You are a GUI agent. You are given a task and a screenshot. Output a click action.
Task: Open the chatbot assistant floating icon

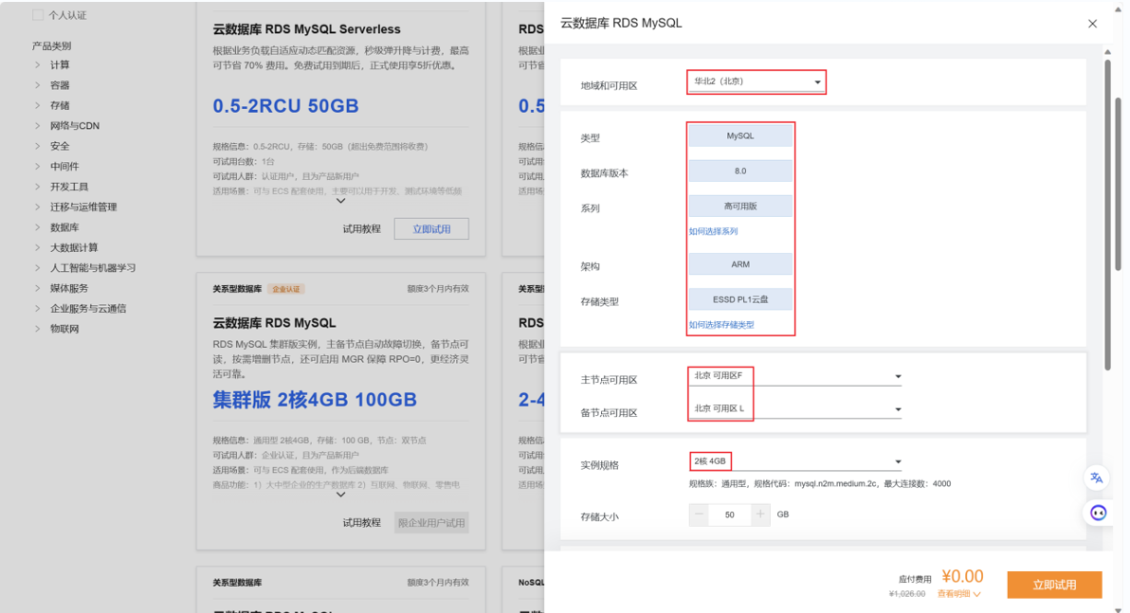pyautogui.click(x=1098, y=513)
